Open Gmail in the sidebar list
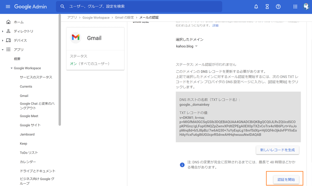Image resolution: width=312 pixels, height=186 pixels. pyautogui.click(x=24, y=96)
